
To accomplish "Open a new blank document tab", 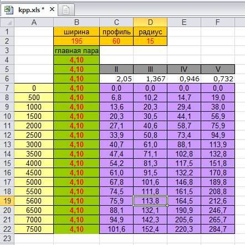I will [66, 10].
